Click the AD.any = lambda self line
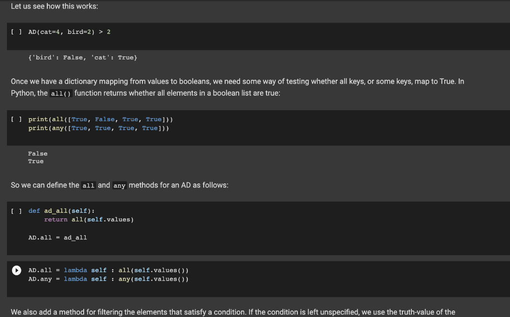 pyautogui.click(x=108, y=279)
